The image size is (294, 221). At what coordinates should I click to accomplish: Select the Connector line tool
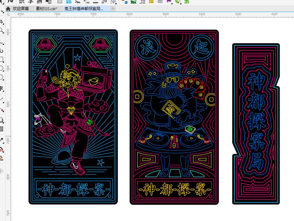click(2, 110)
